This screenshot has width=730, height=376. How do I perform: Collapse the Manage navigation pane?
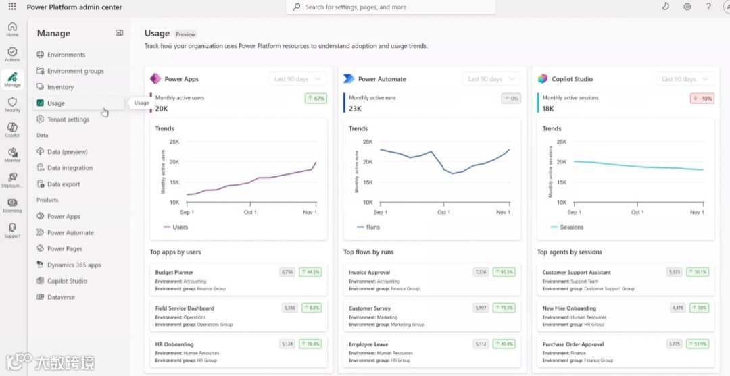coord(120,33)
